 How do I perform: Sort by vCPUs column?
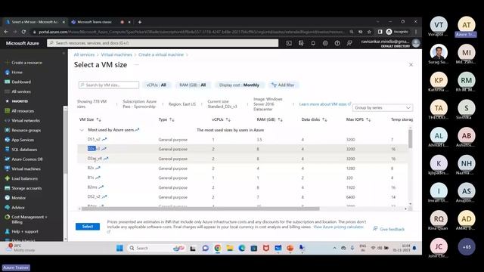pyautogui.click(x=221, y=119)
